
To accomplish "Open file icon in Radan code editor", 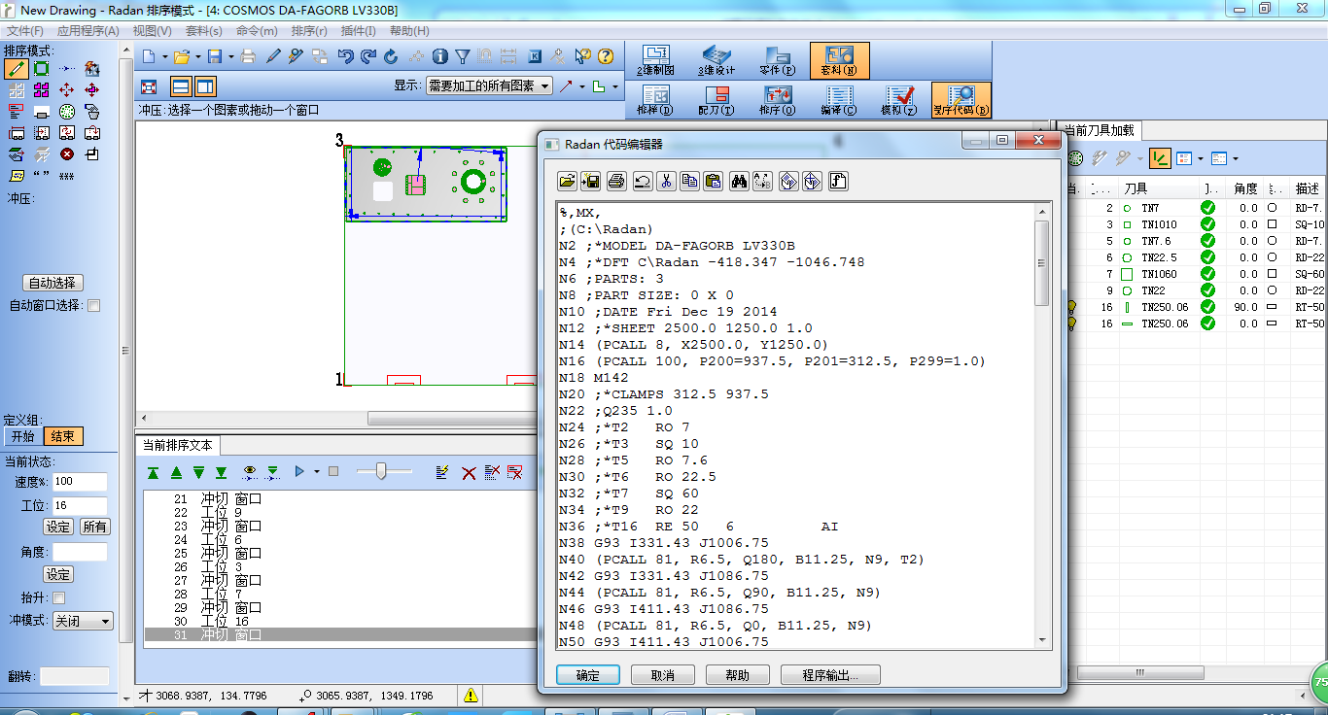I will point(568,181).
